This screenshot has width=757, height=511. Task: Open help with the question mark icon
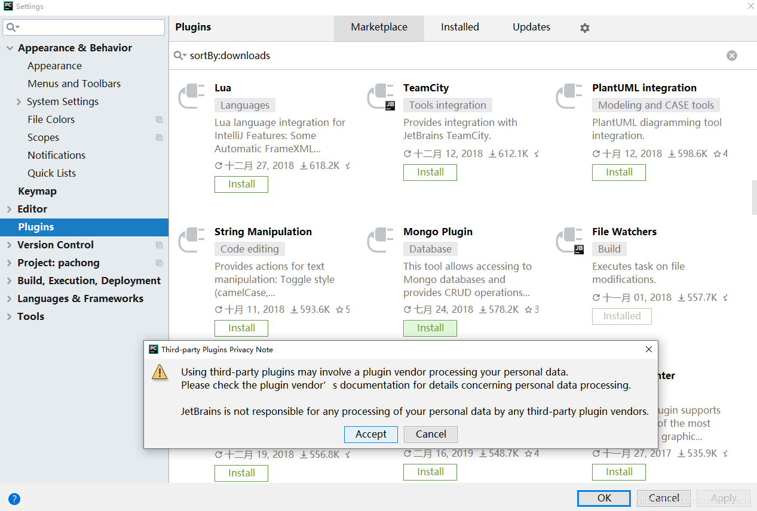(x=14, y=499)
